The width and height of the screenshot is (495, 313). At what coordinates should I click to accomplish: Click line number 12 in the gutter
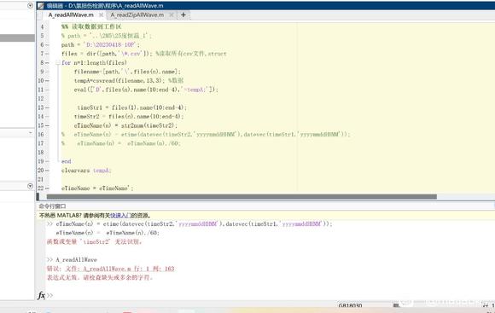pos(41,98)
